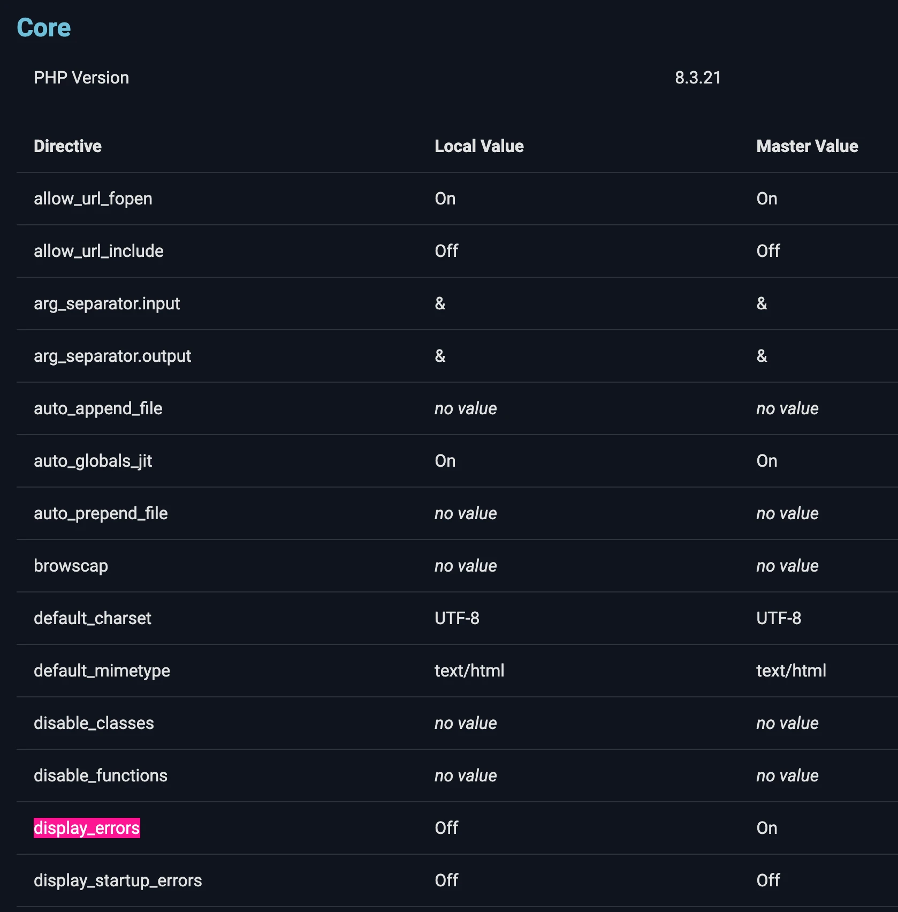Click the display_startup_errors directive name
Image resolution: width=898 pixels, height=912 pixels.
coord(118,880)
